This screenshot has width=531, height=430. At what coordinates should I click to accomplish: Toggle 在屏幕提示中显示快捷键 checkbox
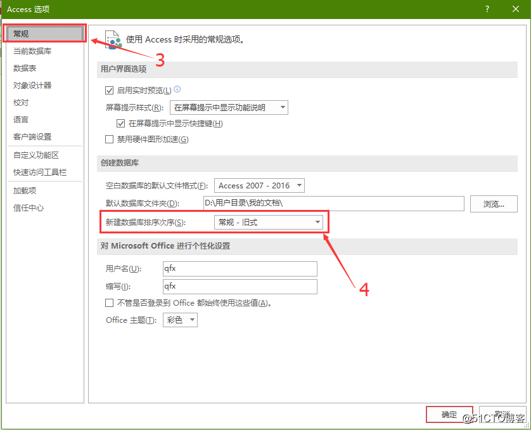coord(120,123)
